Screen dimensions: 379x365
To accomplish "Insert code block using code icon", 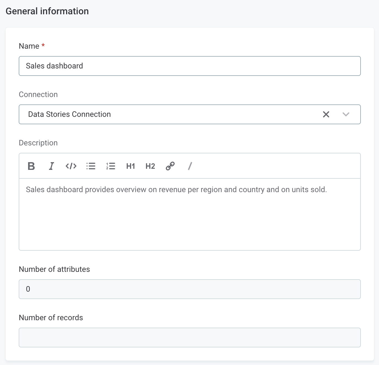I will tap(71, 166).
